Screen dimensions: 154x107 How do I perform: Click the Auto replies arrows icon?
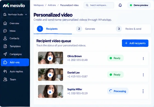point(5,72)
